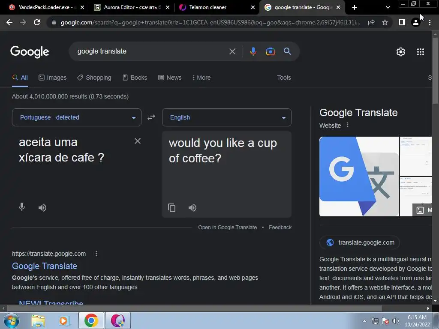Close the Aurora Editor tab

click(x=168, y=7)
